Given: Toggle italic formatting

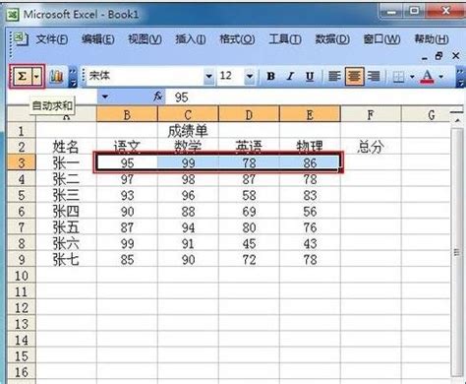Looking at the screenshot, I should pyautogui.click(x=290, y=77).
